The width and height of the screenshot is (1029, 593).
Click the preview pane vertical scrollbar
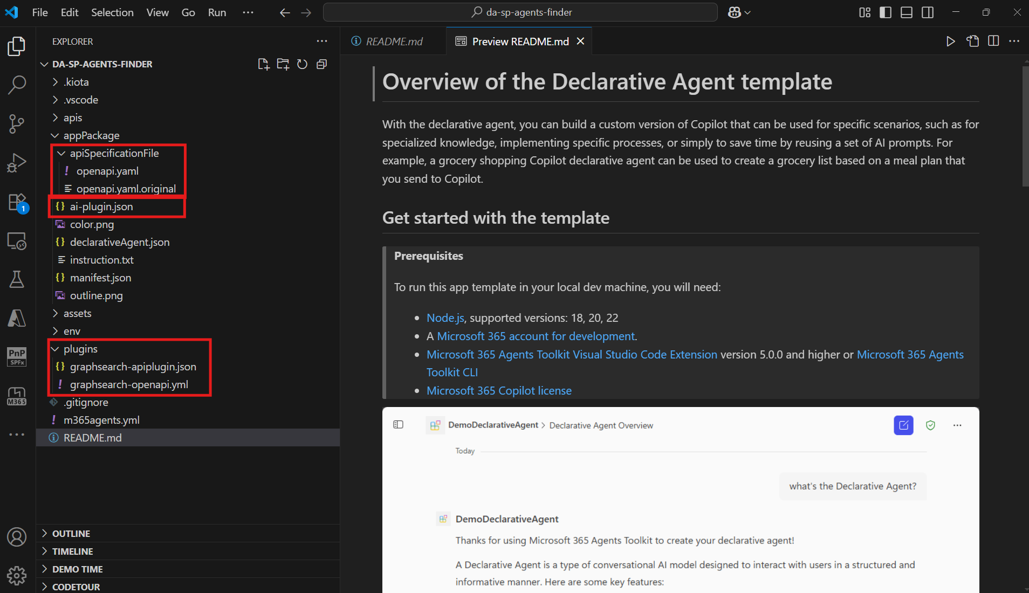point(1025,126)
